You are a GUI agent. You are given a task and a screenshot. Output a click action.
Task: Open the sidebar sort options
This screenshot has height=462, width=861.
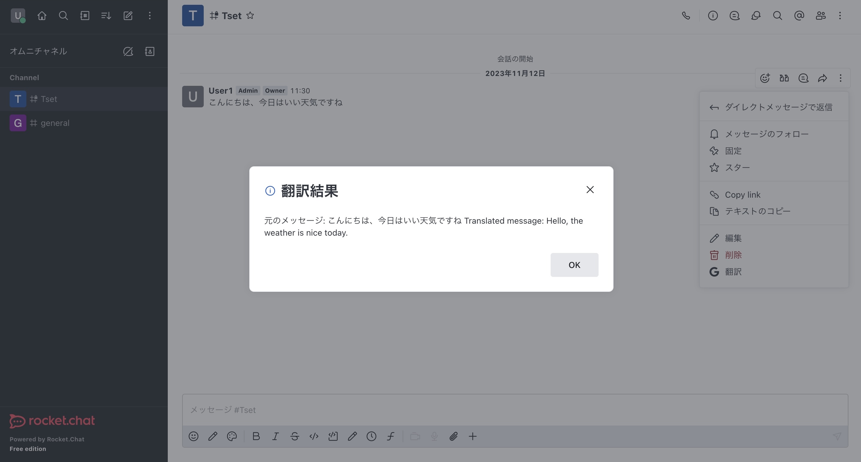[106, 16]
